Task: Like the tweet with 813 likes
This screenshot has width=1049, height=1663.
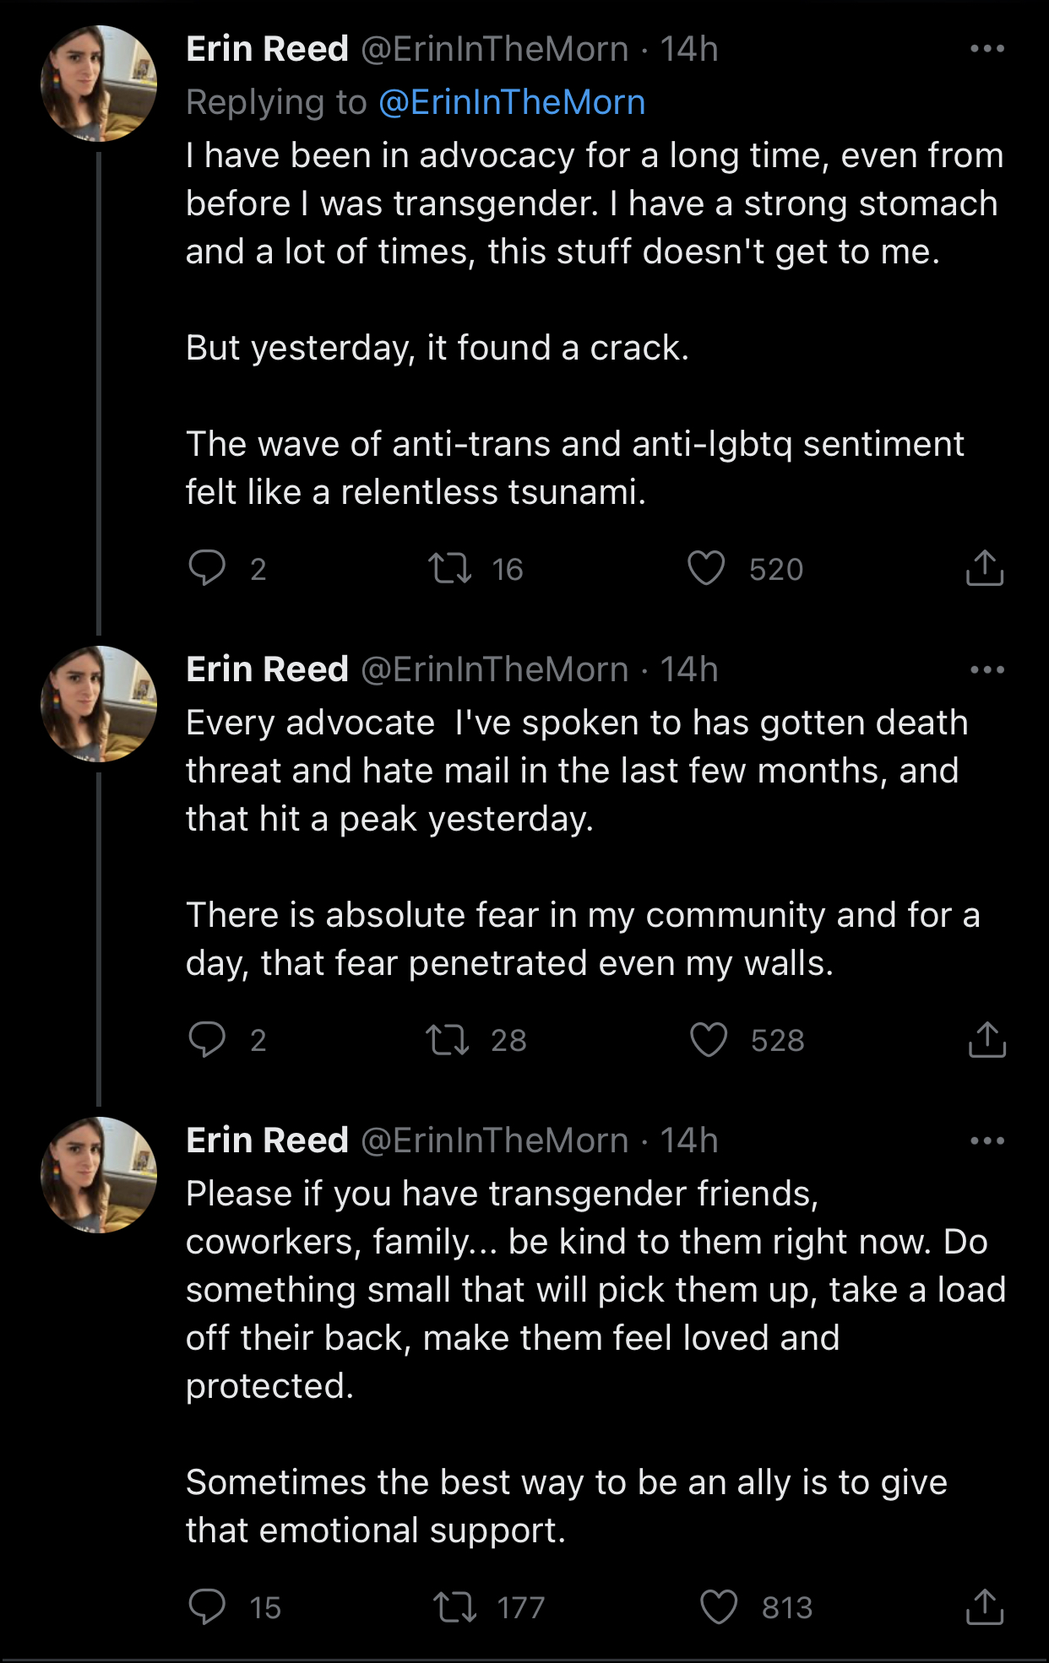Action: (x=719, y=1606)
